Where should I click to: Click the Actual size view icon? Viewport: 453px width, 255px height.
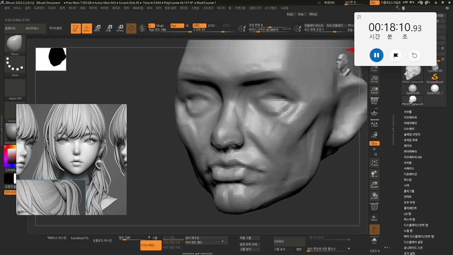(374, 79)
